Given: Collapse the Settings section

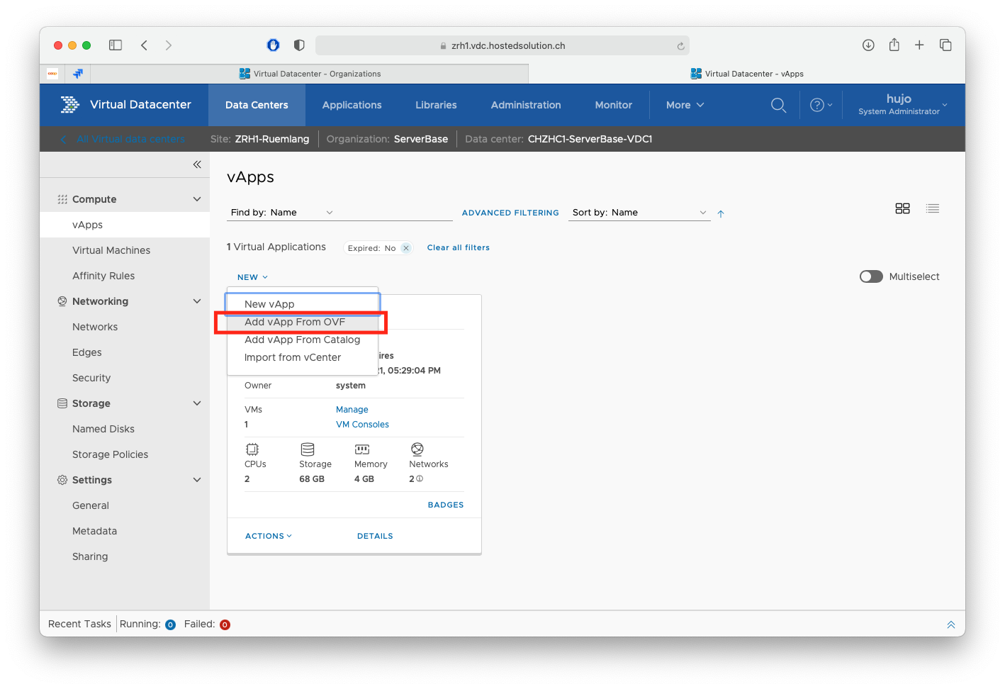Looking at the screenshot, I should coord(197,480).
